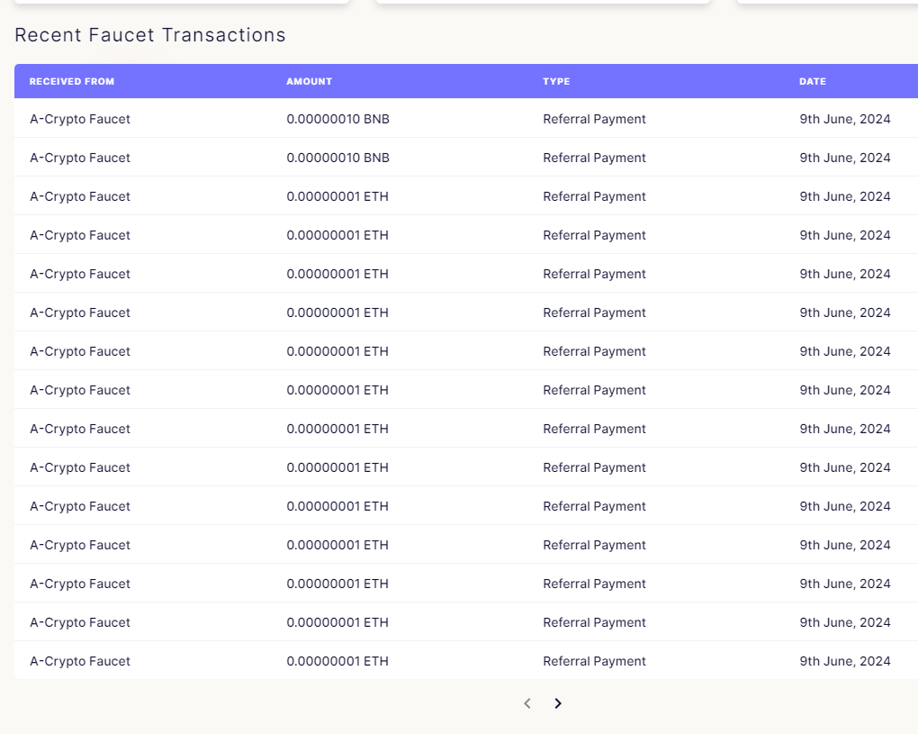Click Referral Payment in the first row
This screenshot has width=918, height=734.
595,119
